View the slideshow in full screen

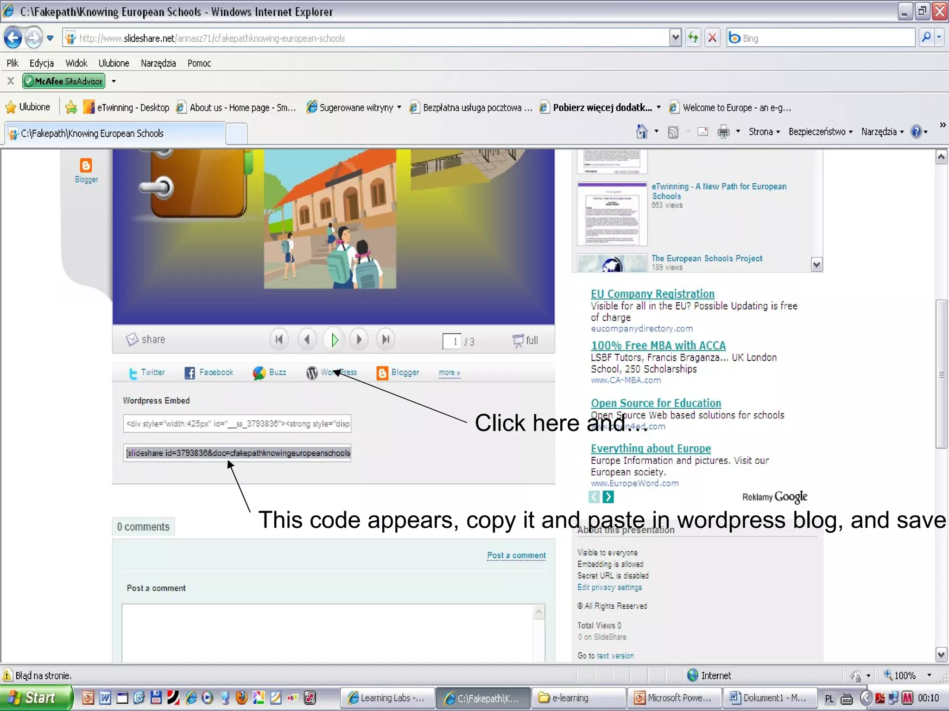coord(525,341)
